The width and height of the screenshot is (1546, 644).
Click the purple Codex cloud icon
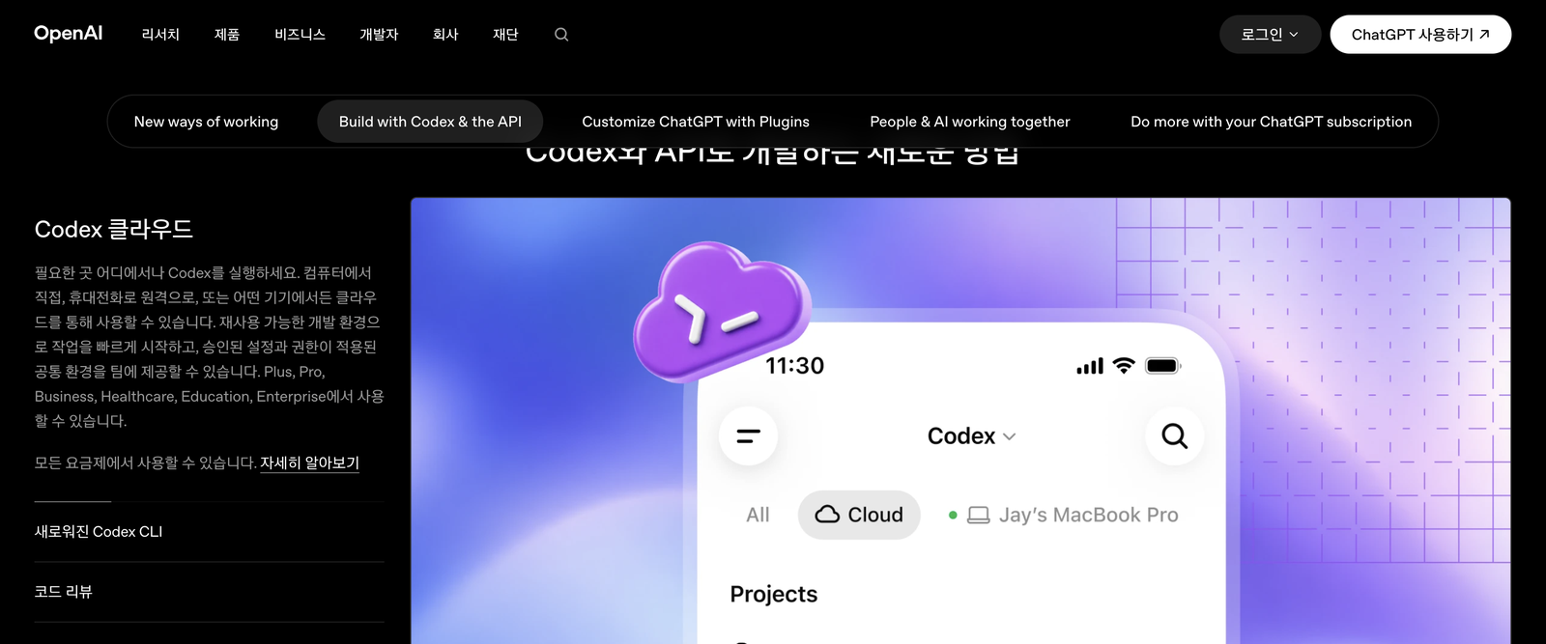pyautogui.click(x=721, y=311)
